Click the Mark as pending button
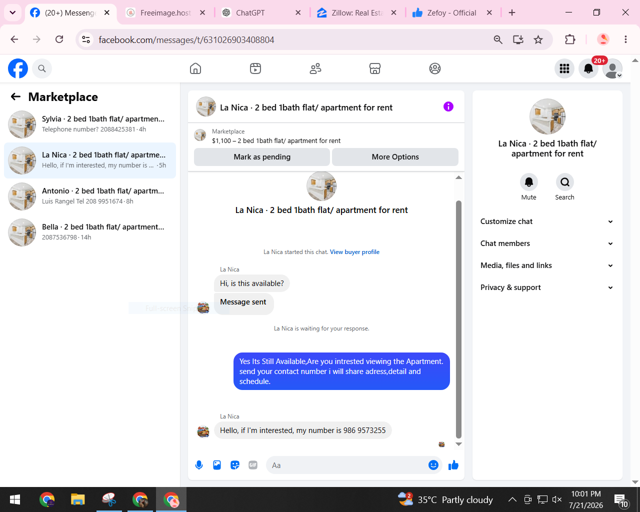The width and height of the screenshot is (640, 512). (x=262, y=157)
